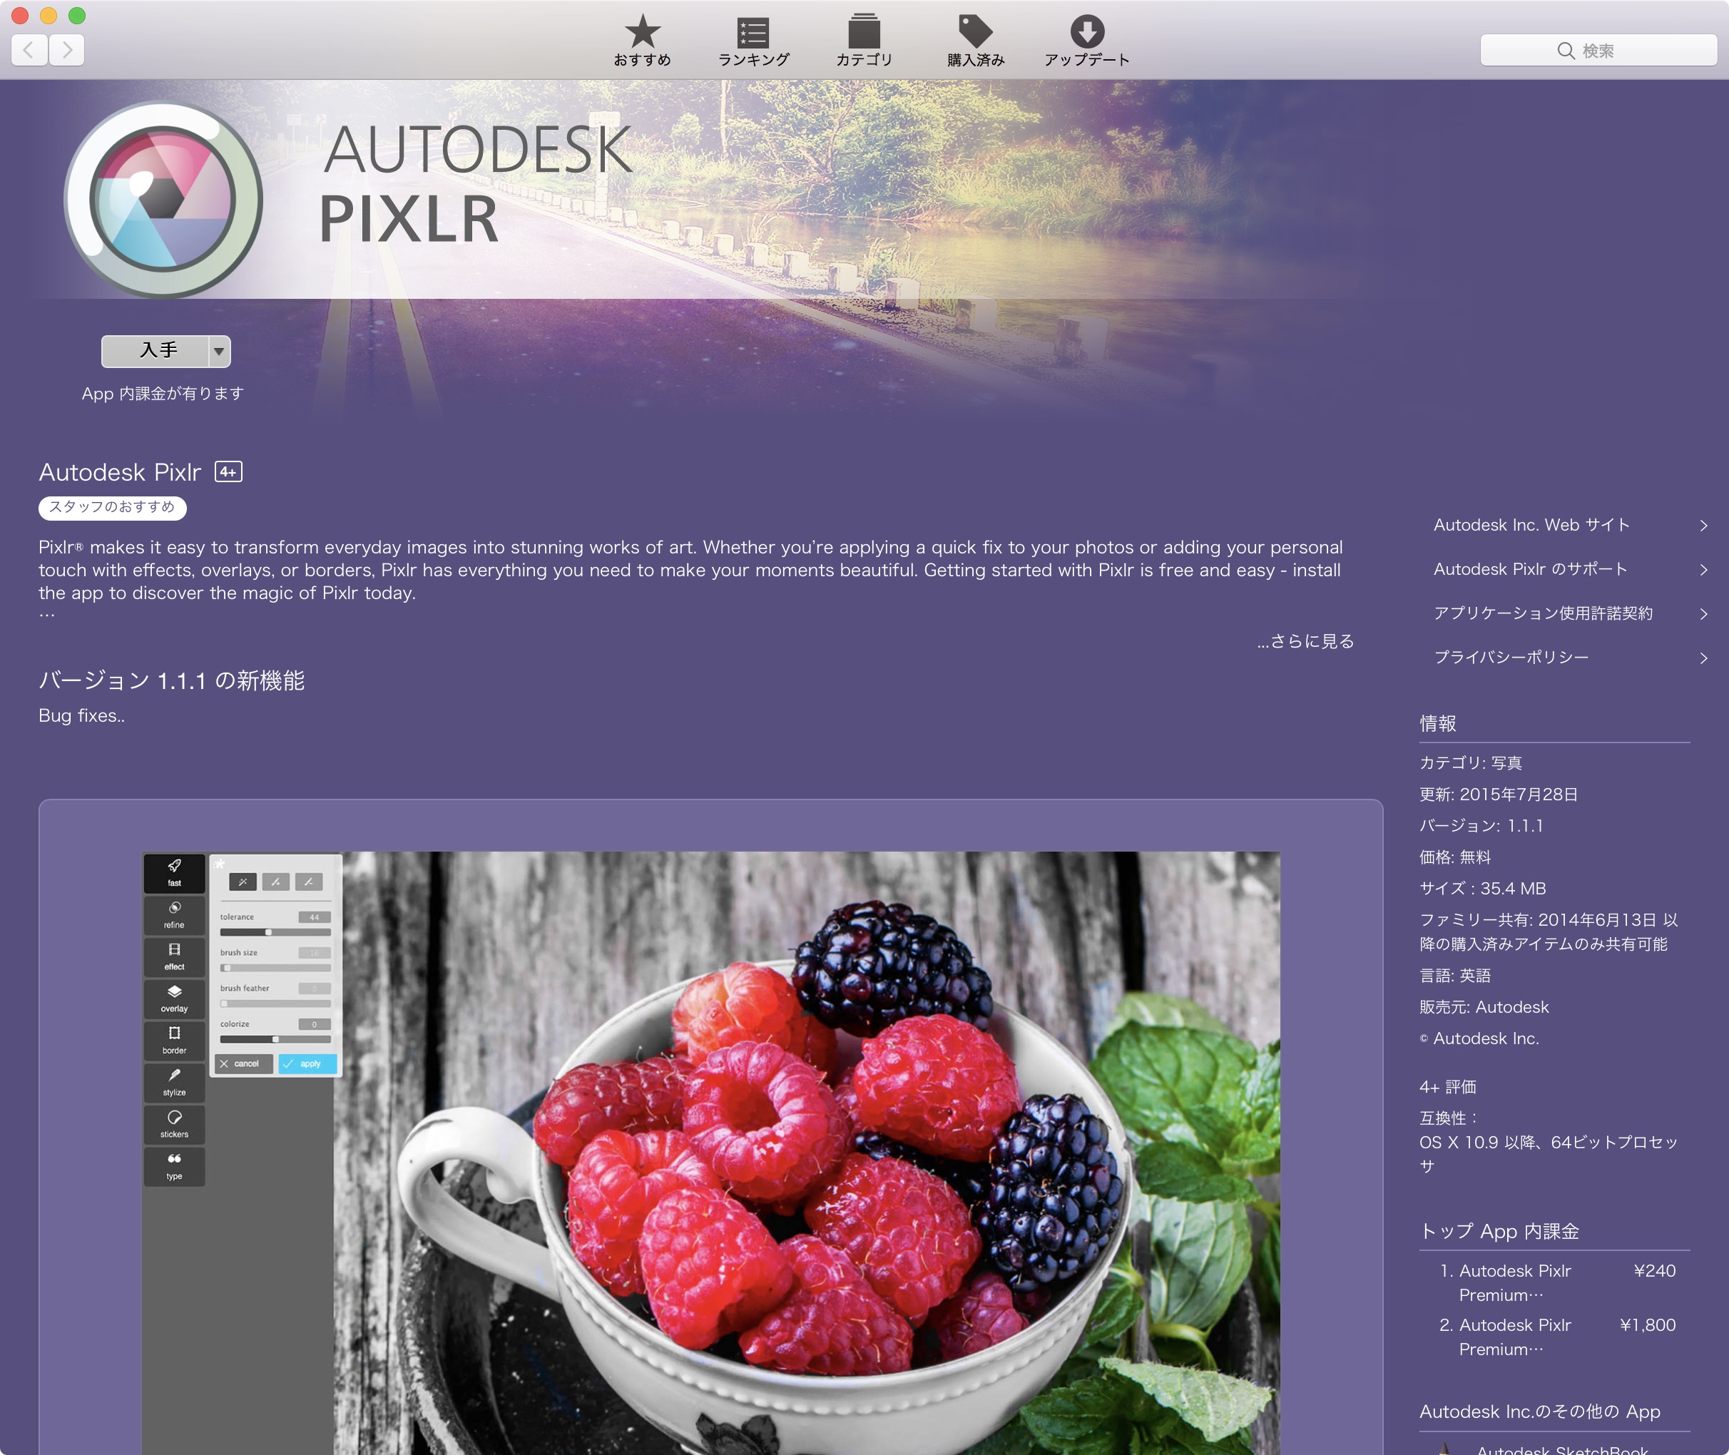Click the スタッフのおすすめ badge
1729x1455 pixels.
[x=112, y=507]
